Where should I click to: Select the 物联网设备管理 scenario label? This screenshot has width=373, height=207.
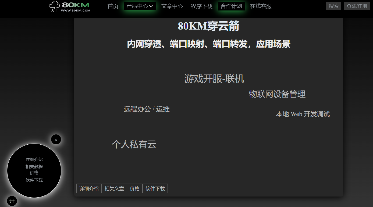click(x=277, y=94)
